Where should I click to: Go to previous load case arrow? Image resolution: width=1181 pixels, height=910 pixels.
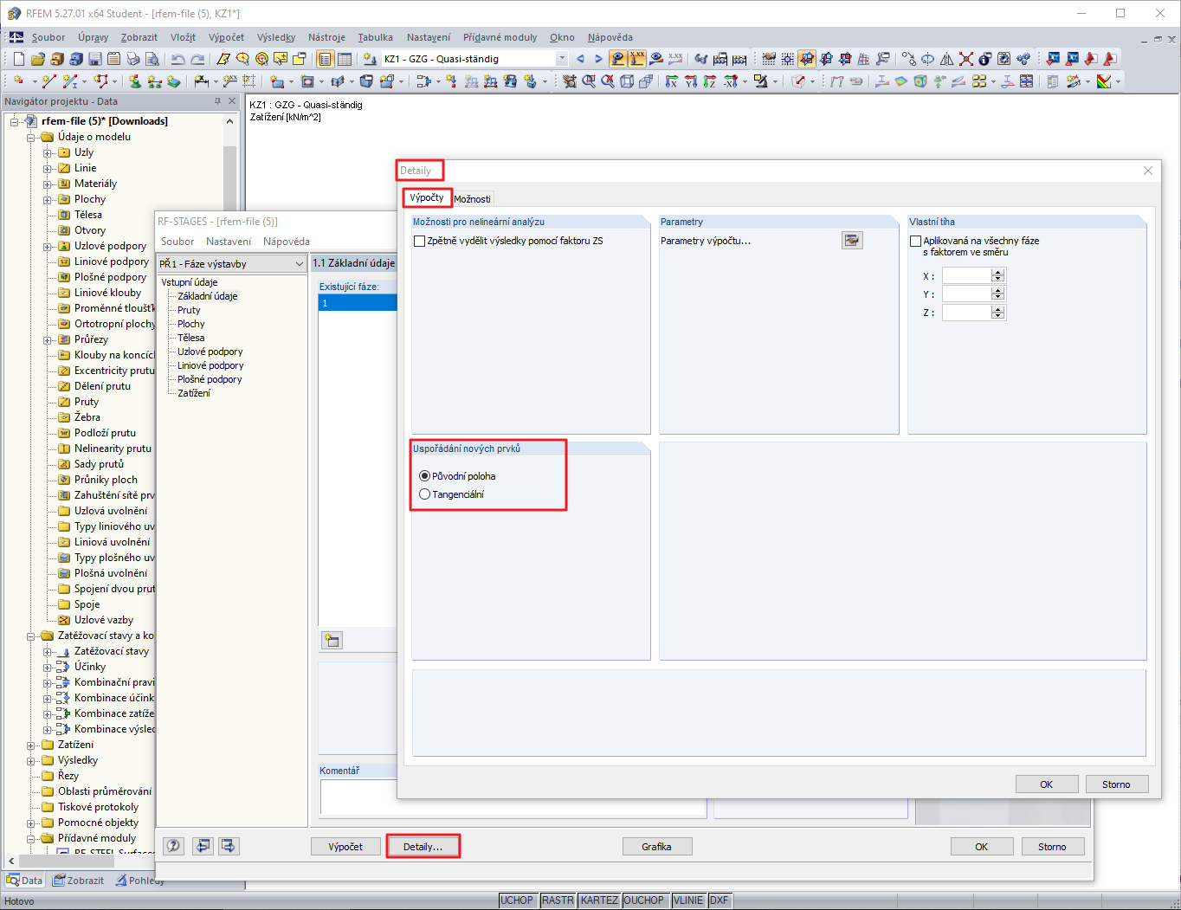580,59
